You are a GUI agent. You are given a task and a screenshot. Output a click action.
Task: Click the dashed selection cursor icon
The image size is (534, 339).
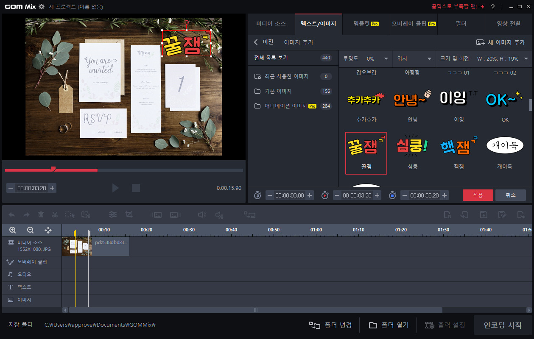(70, 215)
